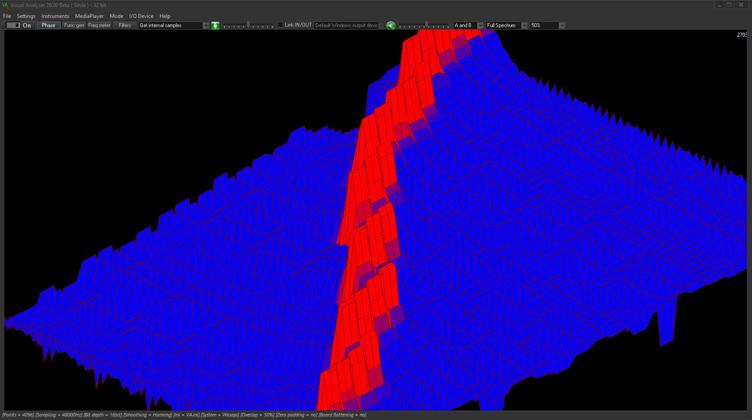Close the Visual Analyser window
This screenshot has height=420, width=752.
click(x=741, y=5)
